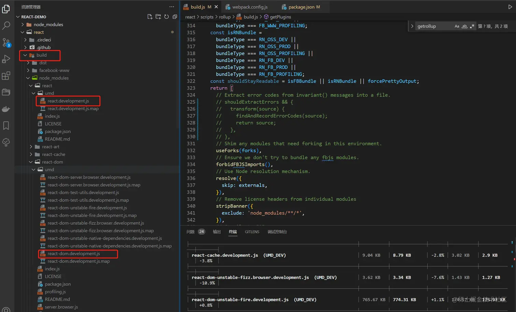This screenshot has width=516, height=312.
Task: Open the Docker view in activity bar
Action: click(6, 109)
